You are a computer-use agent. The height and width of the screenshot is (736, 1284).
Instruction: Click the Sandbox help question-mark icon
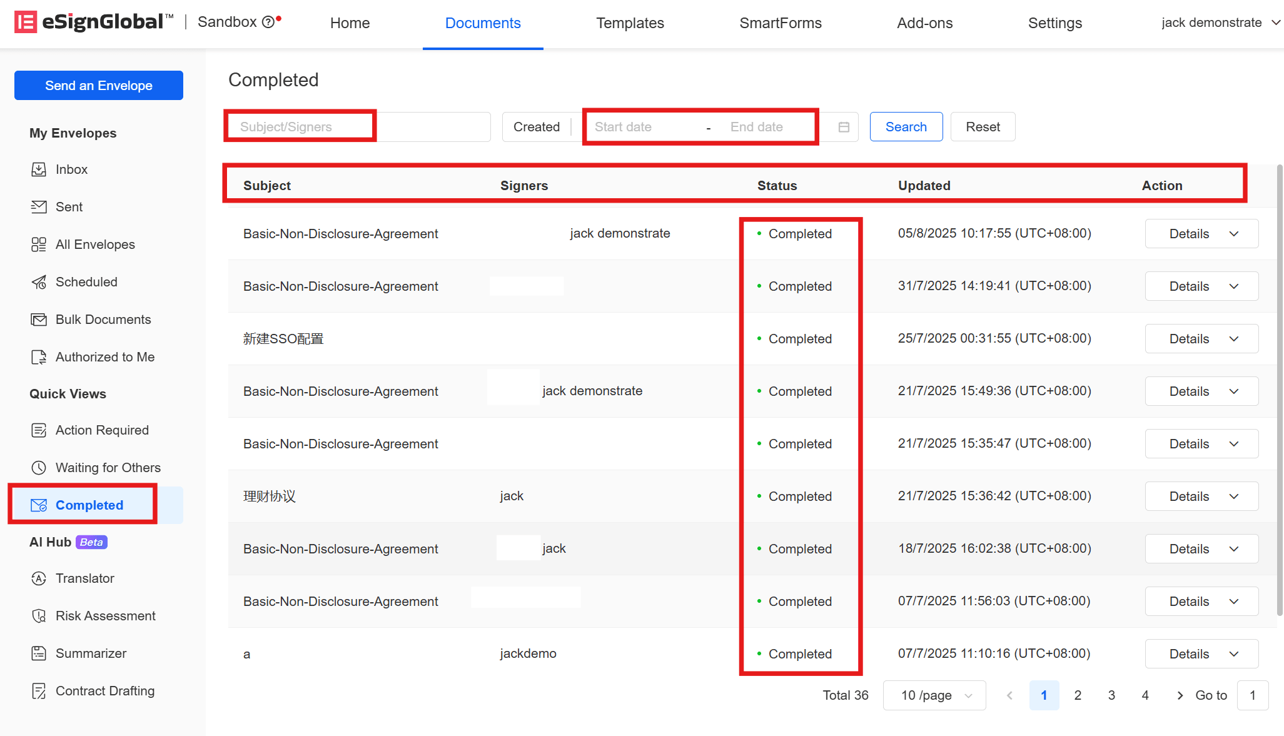click(268, 23)
